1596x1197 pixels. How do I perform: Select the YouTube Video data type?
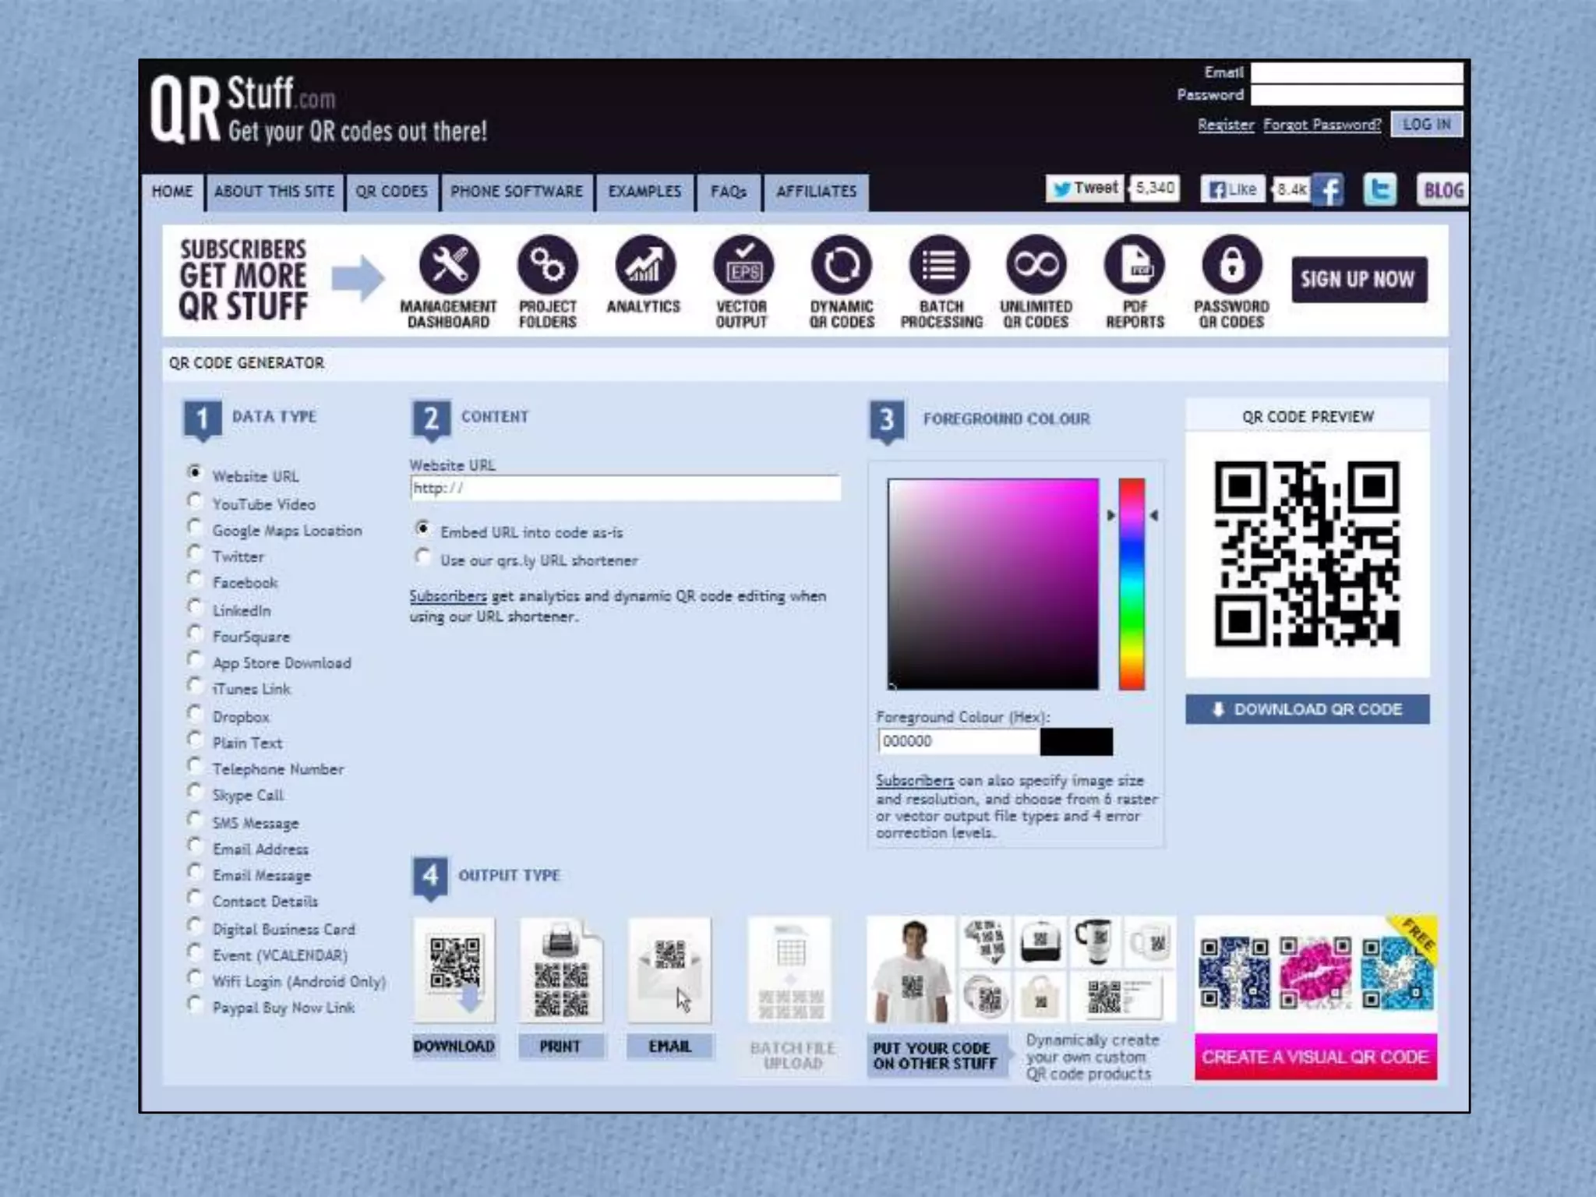(x=195, y=501)
